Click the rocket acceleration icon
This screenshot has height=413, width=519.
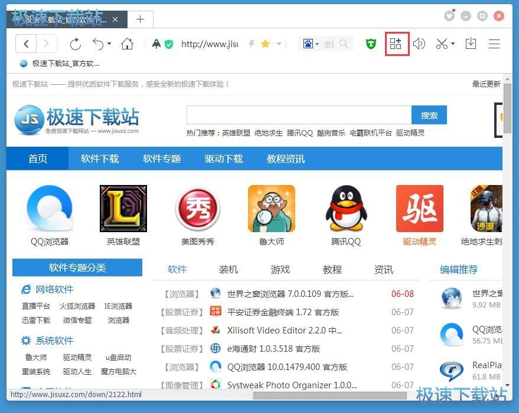click(156, 44)
